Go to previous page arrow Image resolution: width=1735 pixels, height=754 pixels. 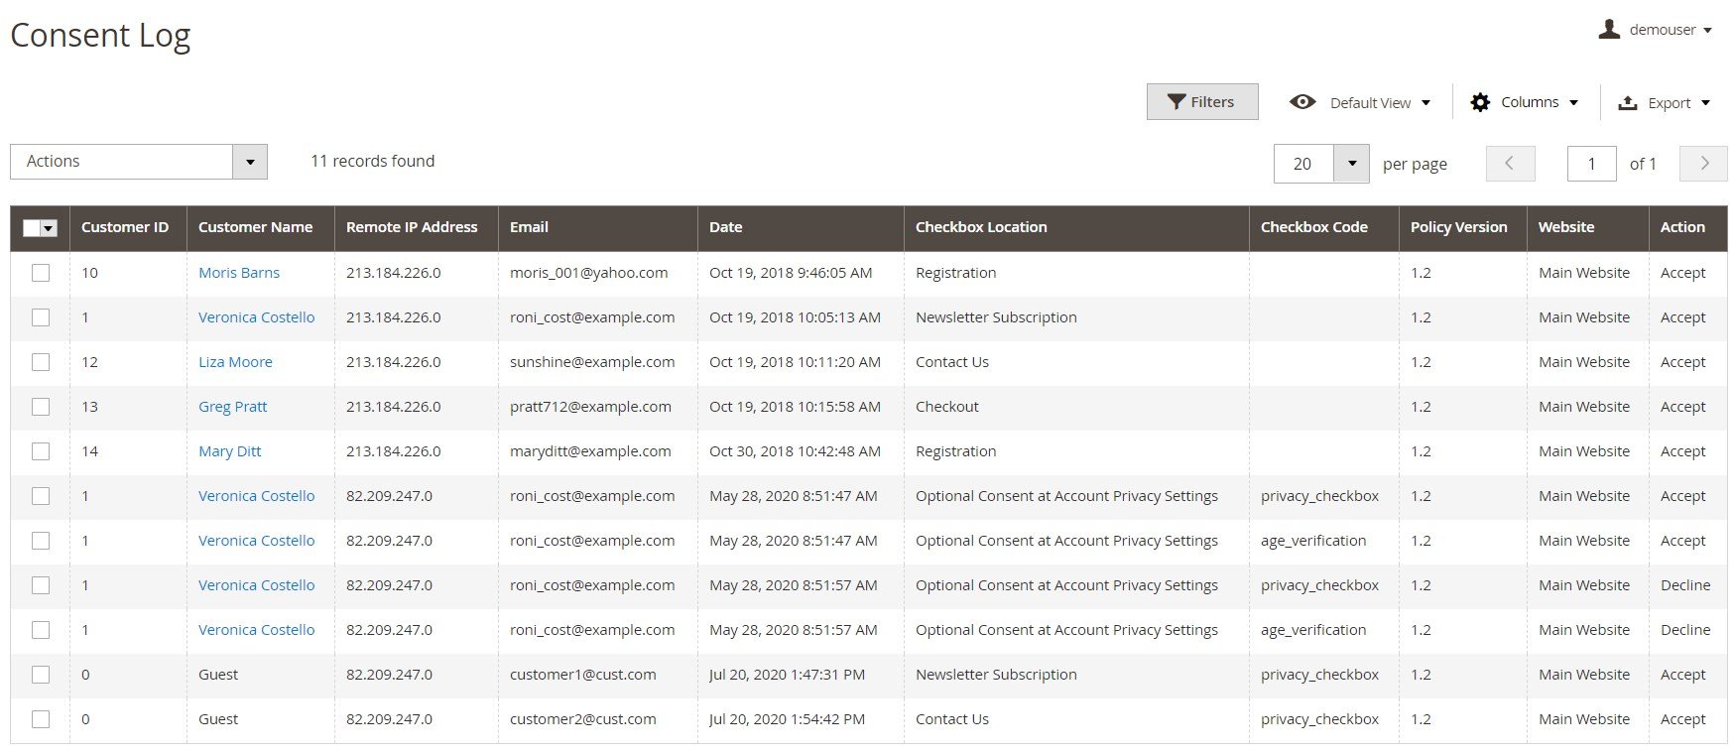tap(1510, 164)
